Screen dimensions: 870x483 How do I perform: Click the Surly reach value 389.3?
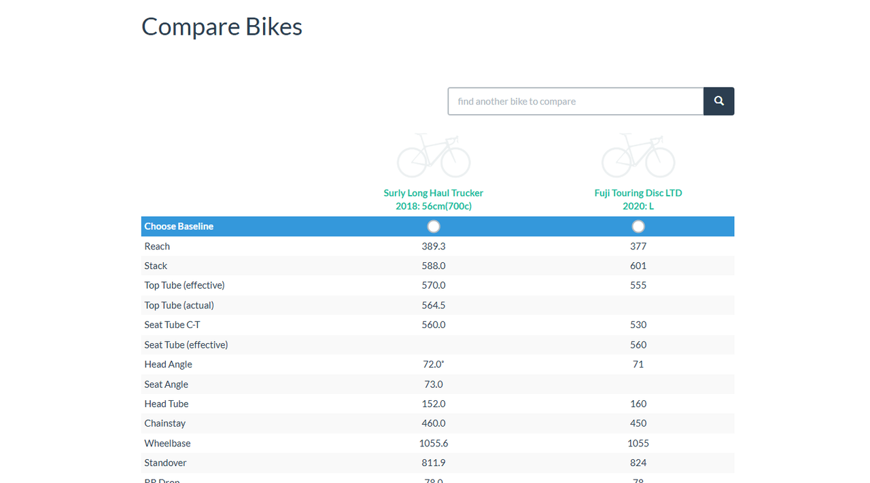(434, 246)
